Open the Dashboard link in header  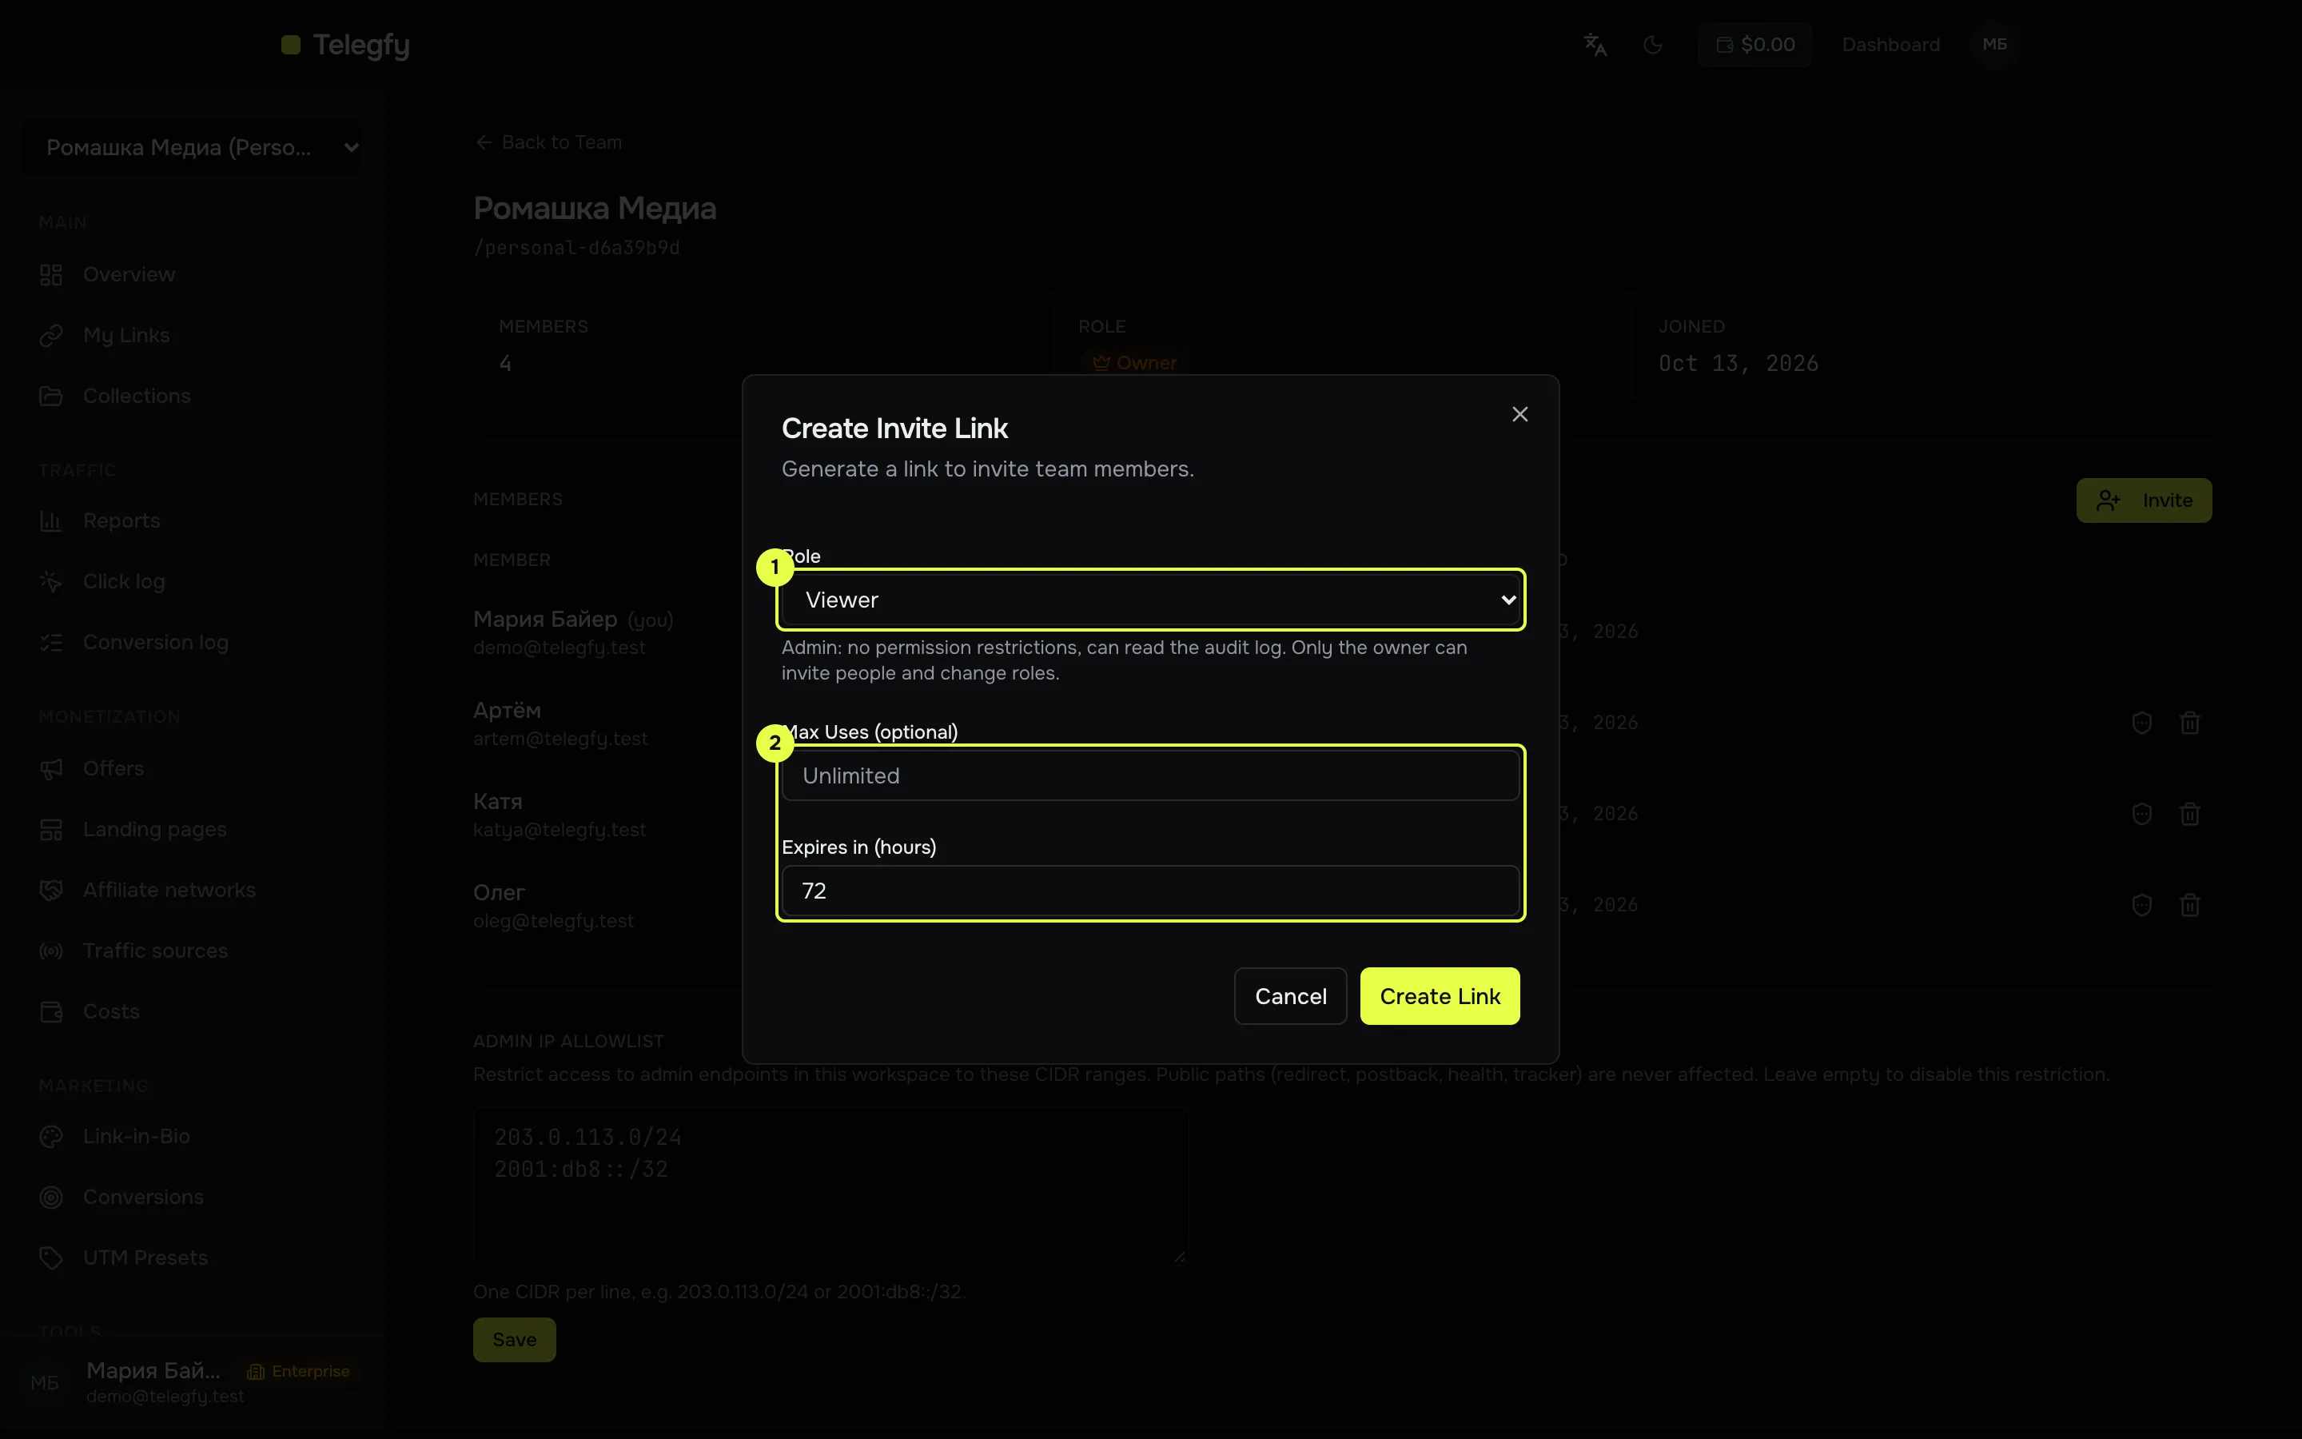pyautogui.click(x=1890, y=45)
